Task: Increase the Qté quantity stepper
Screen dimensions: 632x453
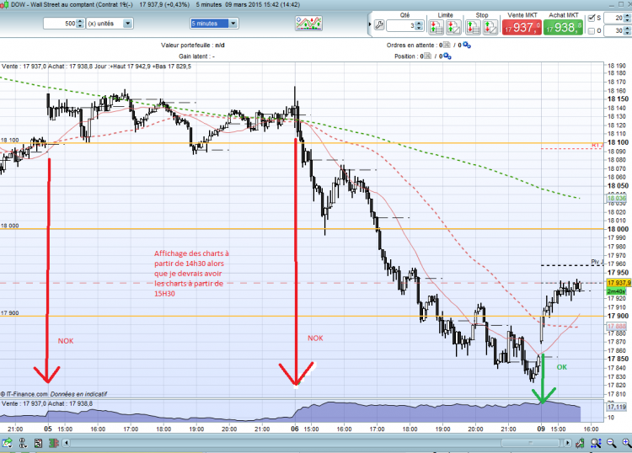Action: click(x=419, y=24)
